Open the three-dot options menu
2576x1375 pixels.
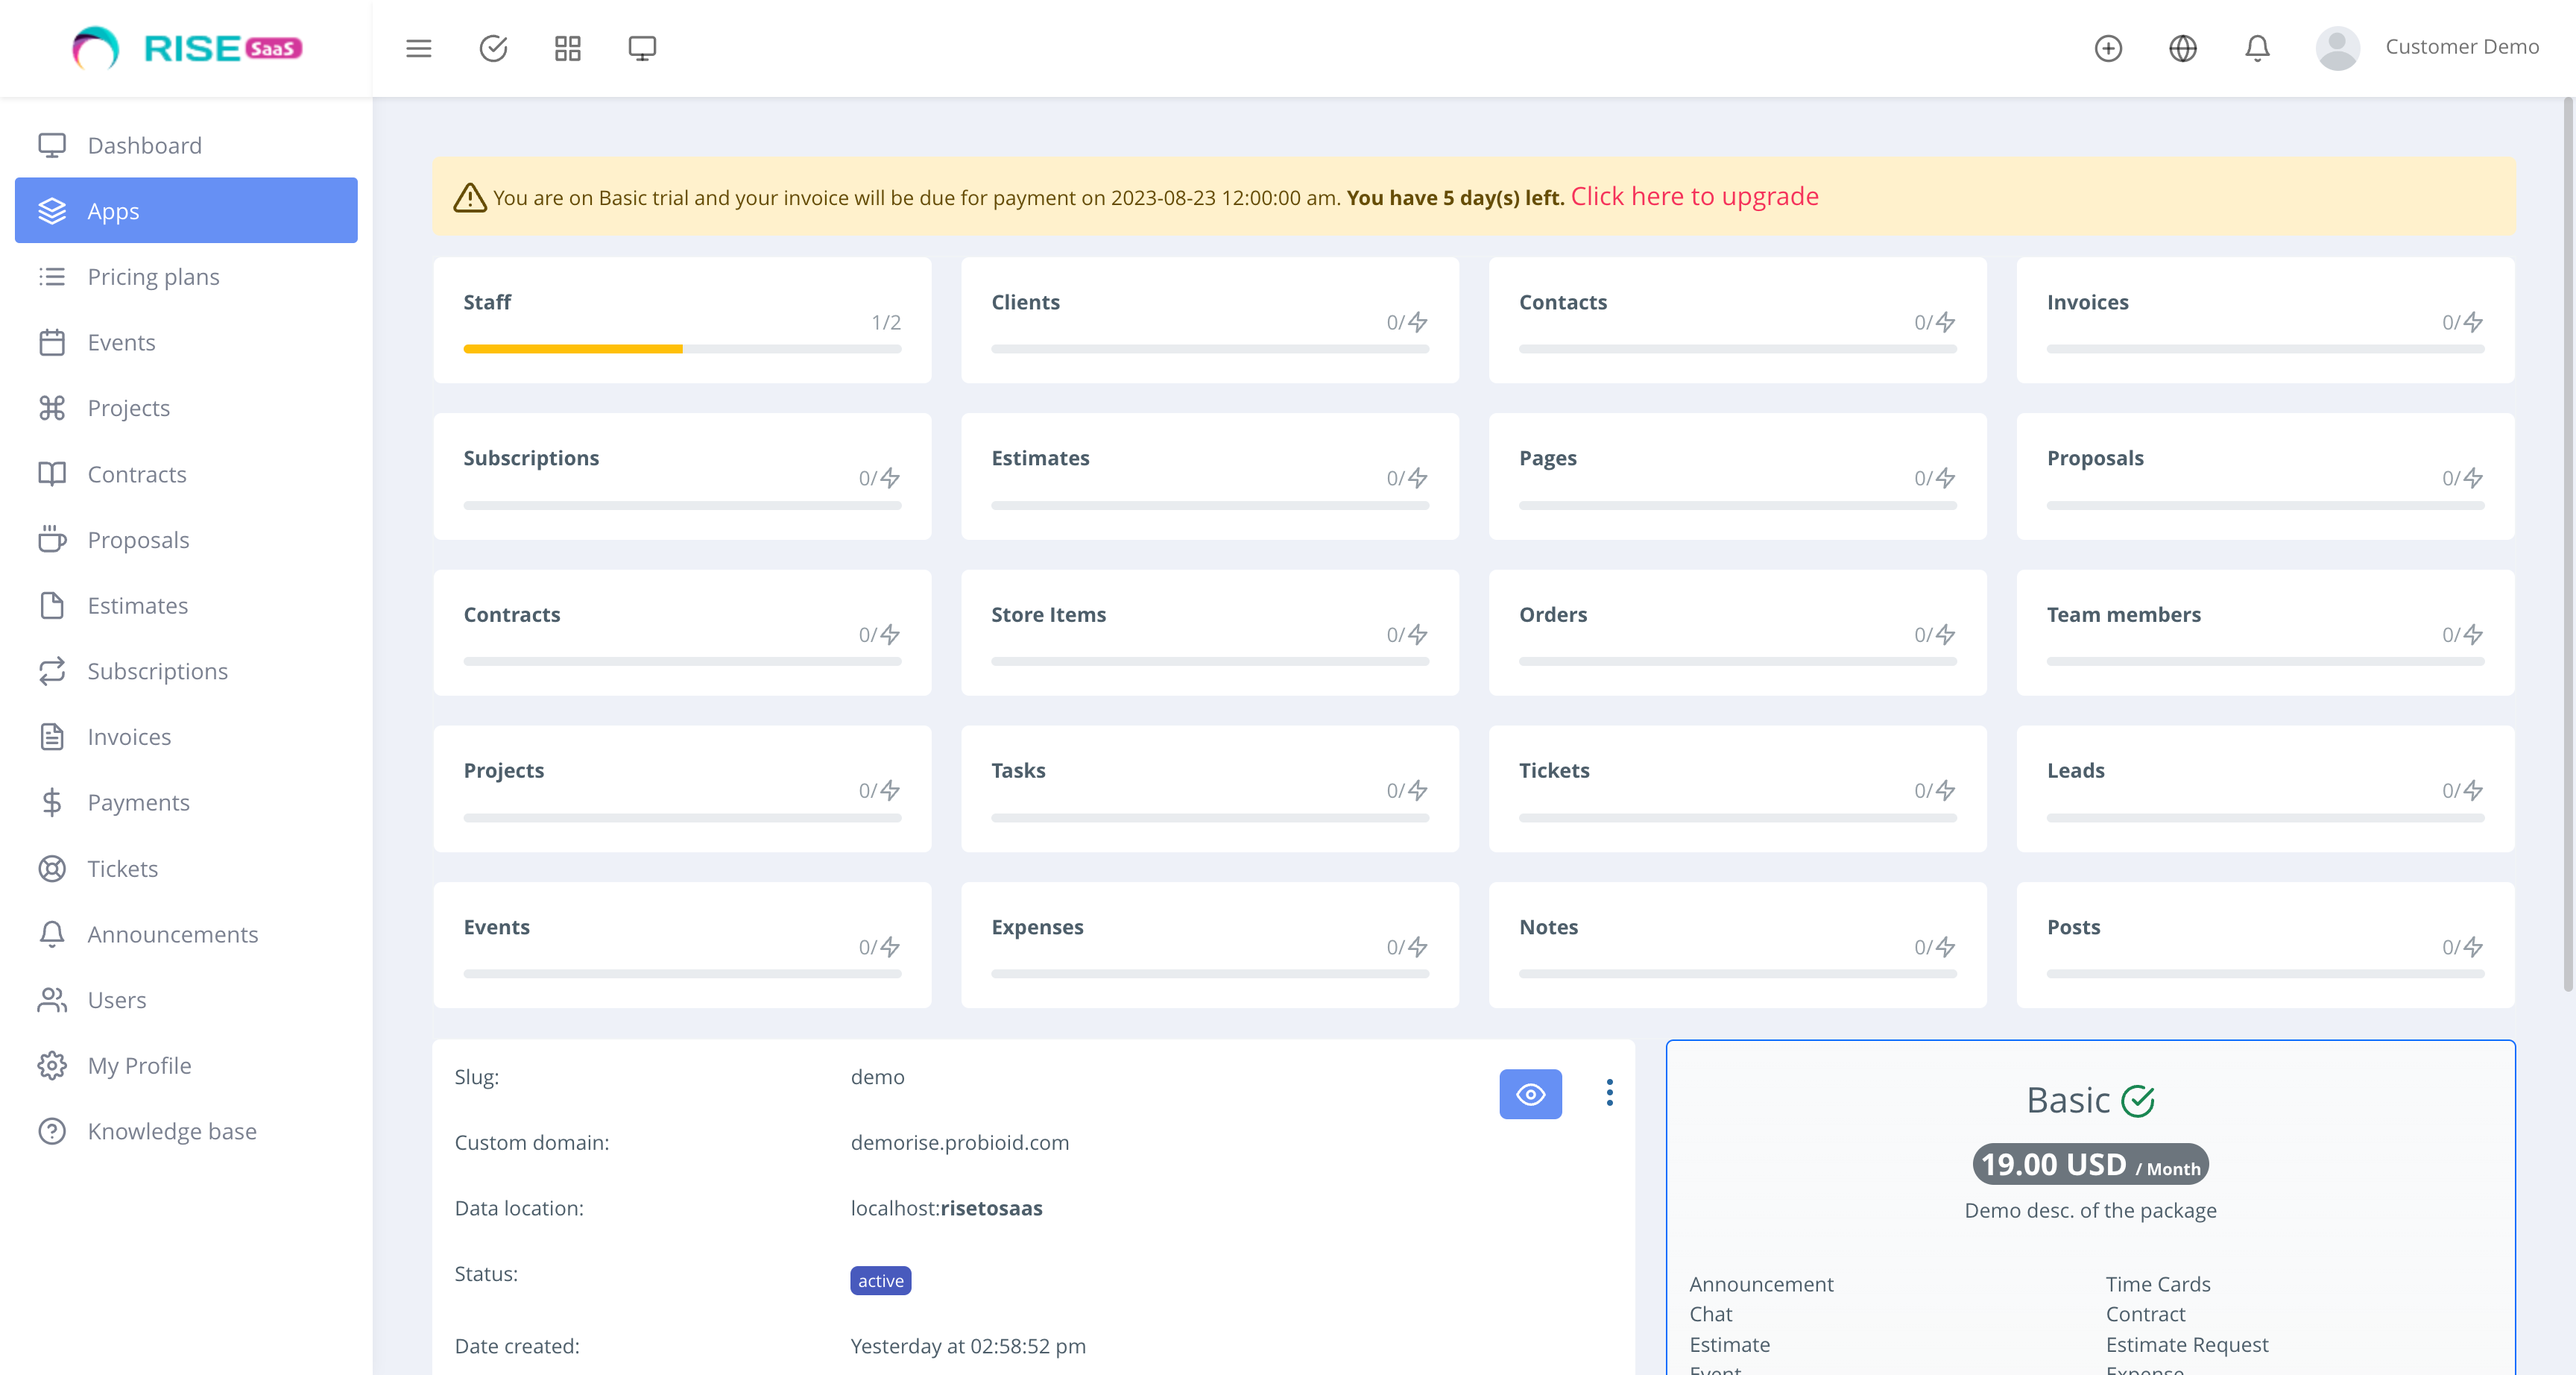coord(1609,1094)
